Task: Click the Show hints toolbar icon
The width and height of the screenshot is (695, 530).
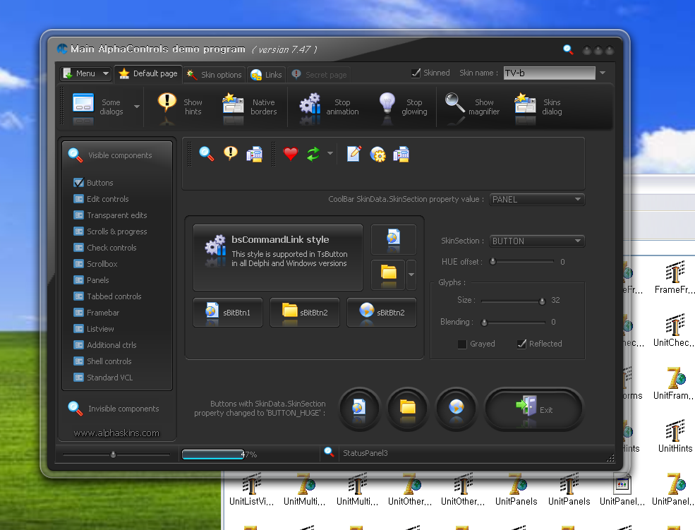Action: pos(167,104)
